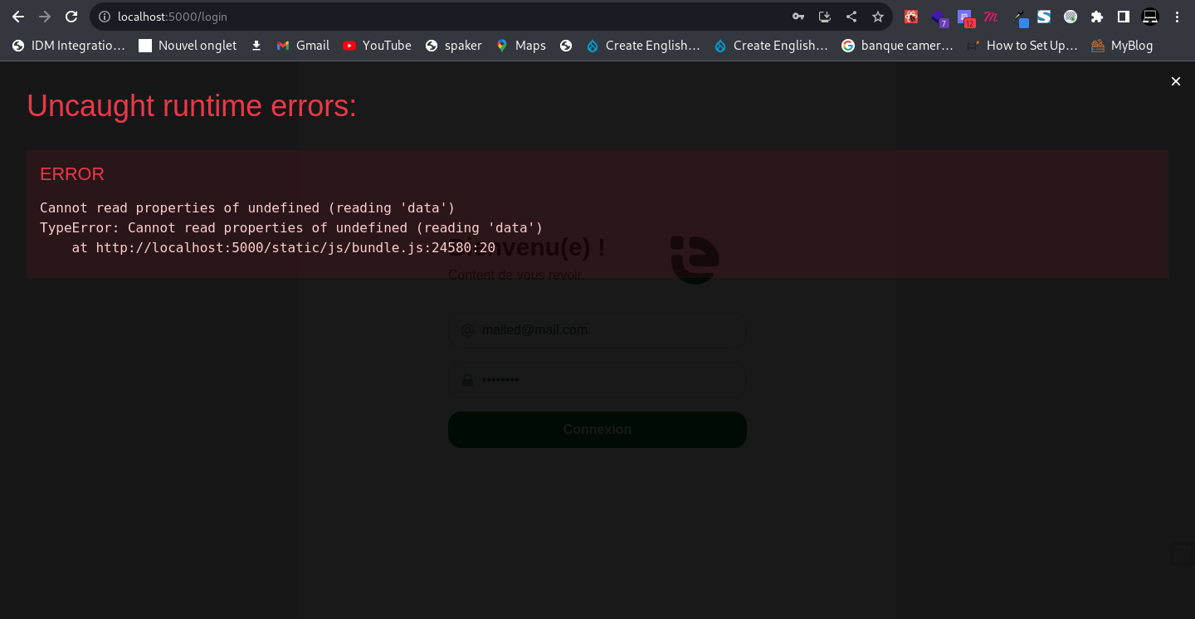
Task: Open the Chrome three-dot menu
Action: (1177, 17)
